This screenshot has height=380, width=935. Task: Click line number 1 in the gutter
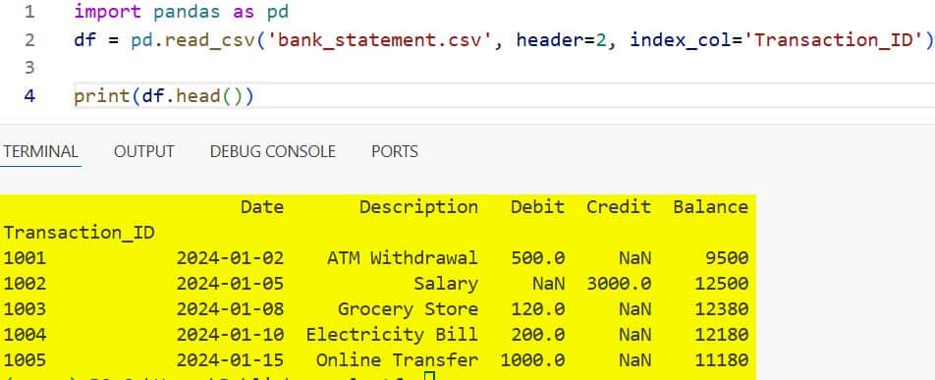coord(29,12)
